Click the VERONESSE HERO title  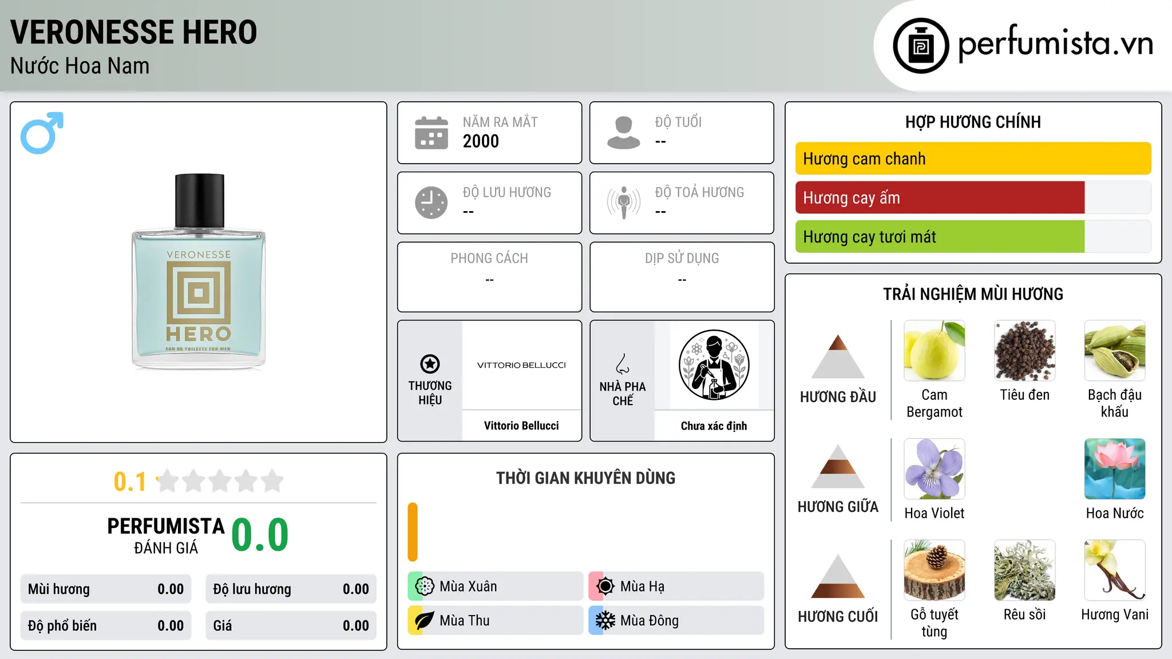pos(134,32)
